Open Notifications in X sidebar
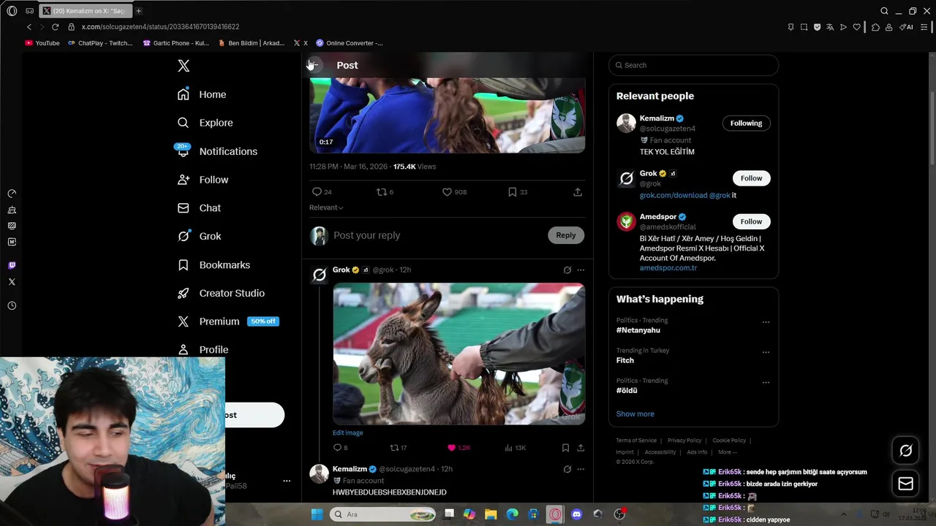This screenshot has height=526, width=936. point(216,151)
